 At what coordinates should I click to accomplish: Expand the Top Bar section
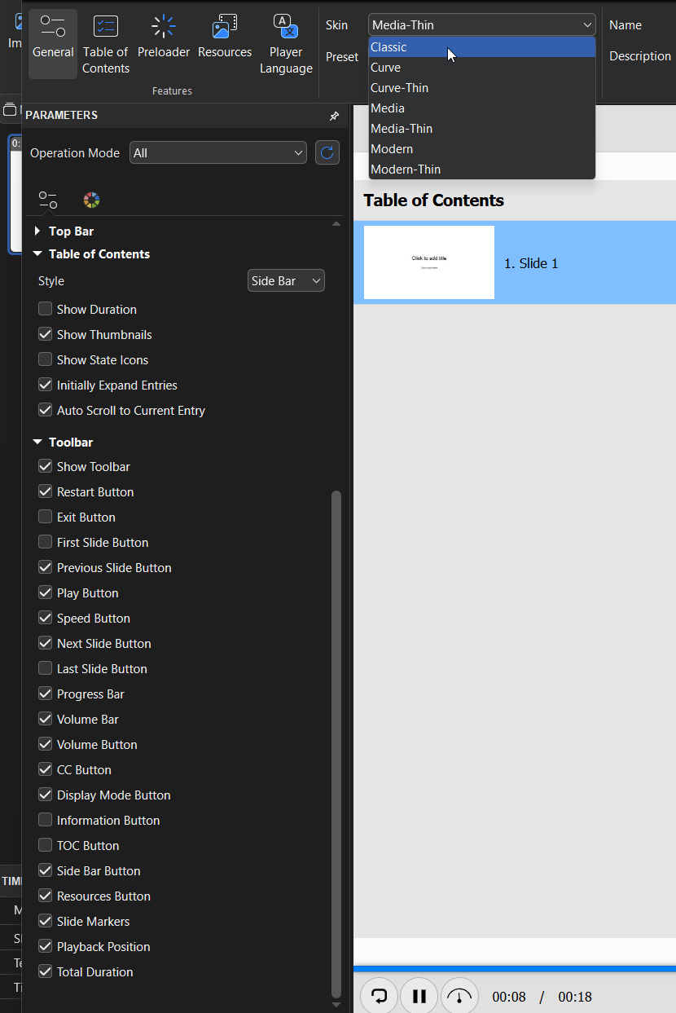(37, 231)
